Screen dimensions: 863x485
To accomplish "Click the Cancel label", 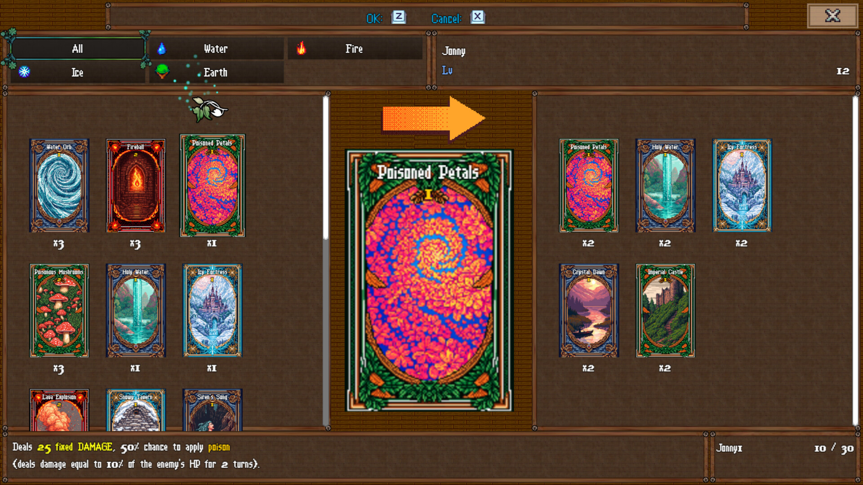I will click(446, 18).
